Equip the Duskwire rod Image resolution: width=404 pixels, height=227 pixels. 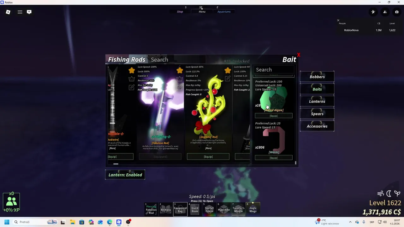pos(120,157)
